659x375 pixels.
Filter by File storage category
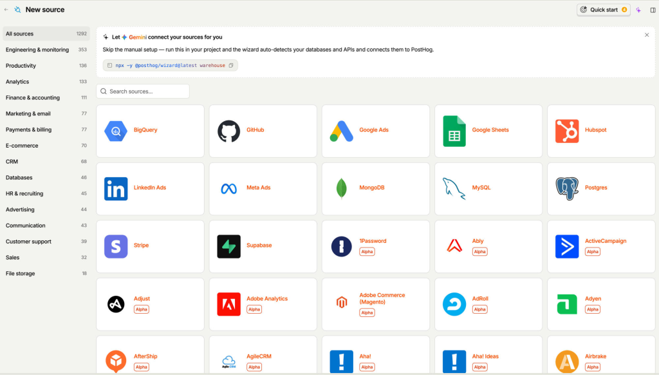[46, 274]
